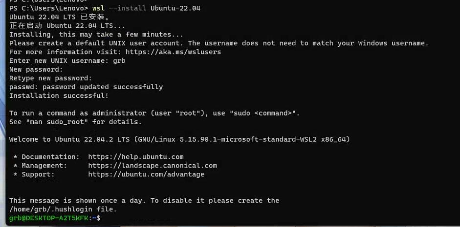Click the username "grb" after Enter new UNIX username
460x227 pixels.
coord(119,61)
